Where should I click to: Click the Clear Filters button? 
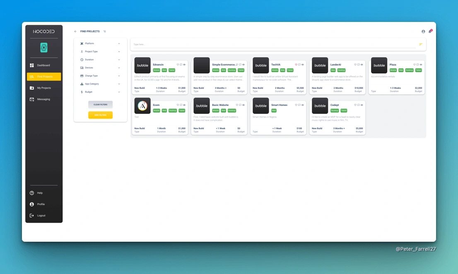[x=101, y=104]
